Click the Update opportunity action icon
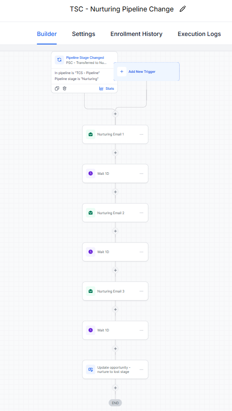The image size is (232, 411). [x=90, y=370]
